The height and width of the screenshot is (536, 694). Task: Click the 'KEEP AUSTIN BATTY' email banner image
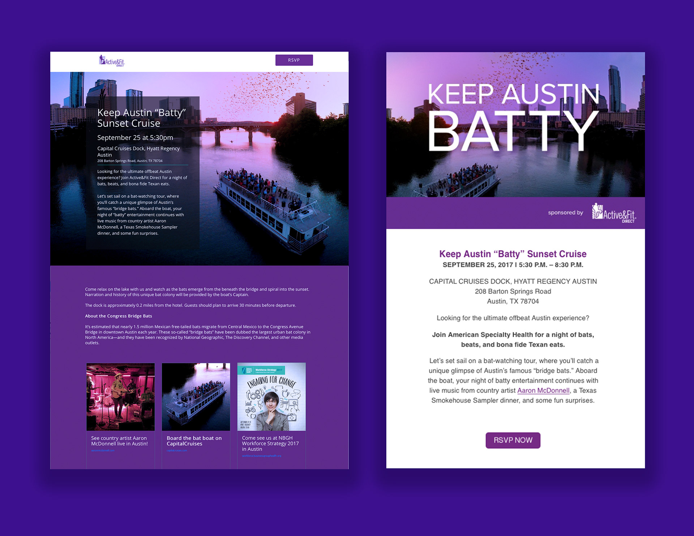[515, 125]
